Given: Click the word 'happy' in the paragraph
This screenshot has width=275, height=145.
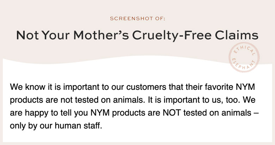Looking at the screenshot, I should [36, 113].
